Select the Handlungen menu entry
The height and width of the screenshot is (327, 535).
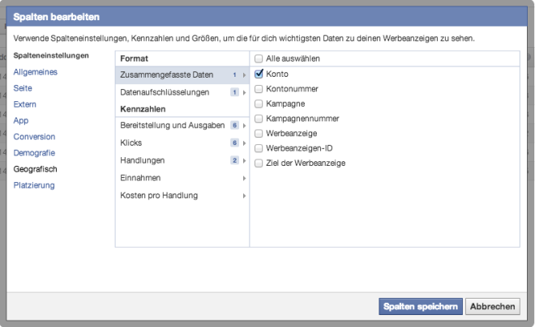pos(182,160)
